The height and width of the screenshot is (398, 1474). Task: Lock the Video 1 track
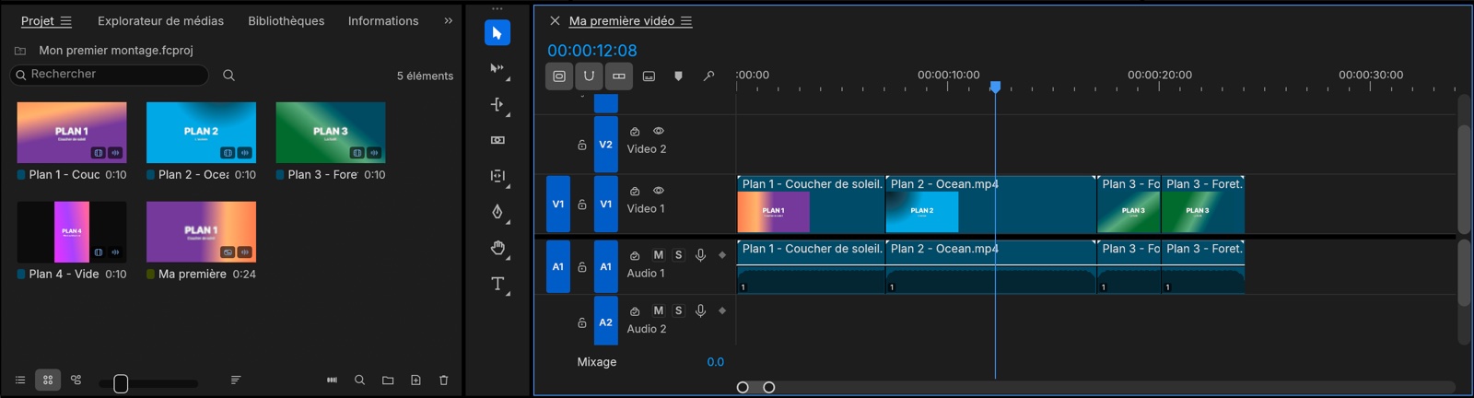pos(582,205)
